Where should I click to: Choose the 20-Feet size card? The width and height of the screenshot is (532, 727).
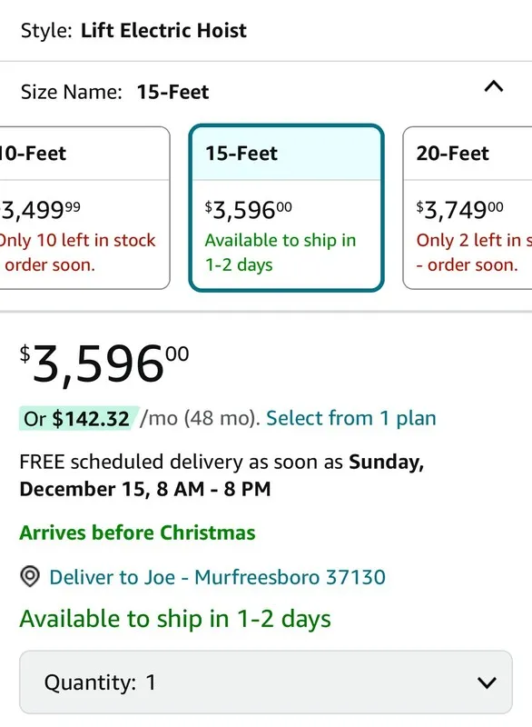pos(468,208)
